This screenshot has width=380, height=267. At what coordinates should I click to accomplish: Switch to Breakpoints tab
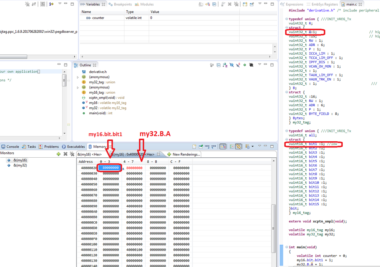point(121,4)
